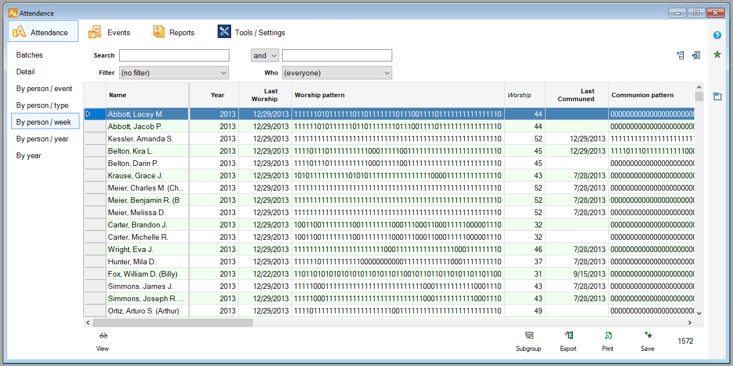Image resolution: width=733 pixels, height=366 pixels.
Task: Save the current list
Action: click(x=647, y=336)
